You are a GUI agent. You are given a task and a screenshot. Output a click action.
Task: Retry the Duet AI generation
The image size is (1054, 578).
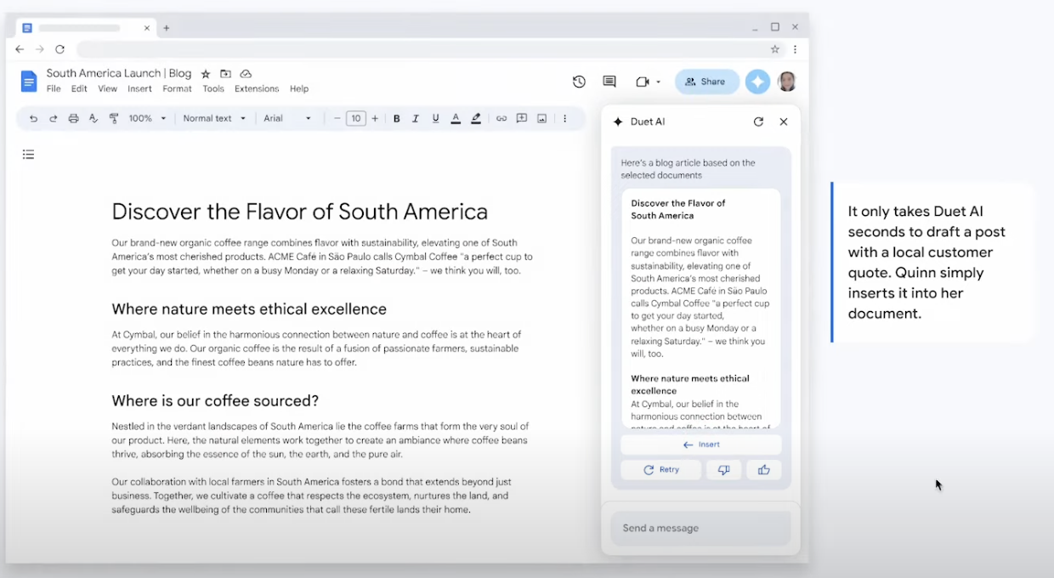click(x=660, y=469)
